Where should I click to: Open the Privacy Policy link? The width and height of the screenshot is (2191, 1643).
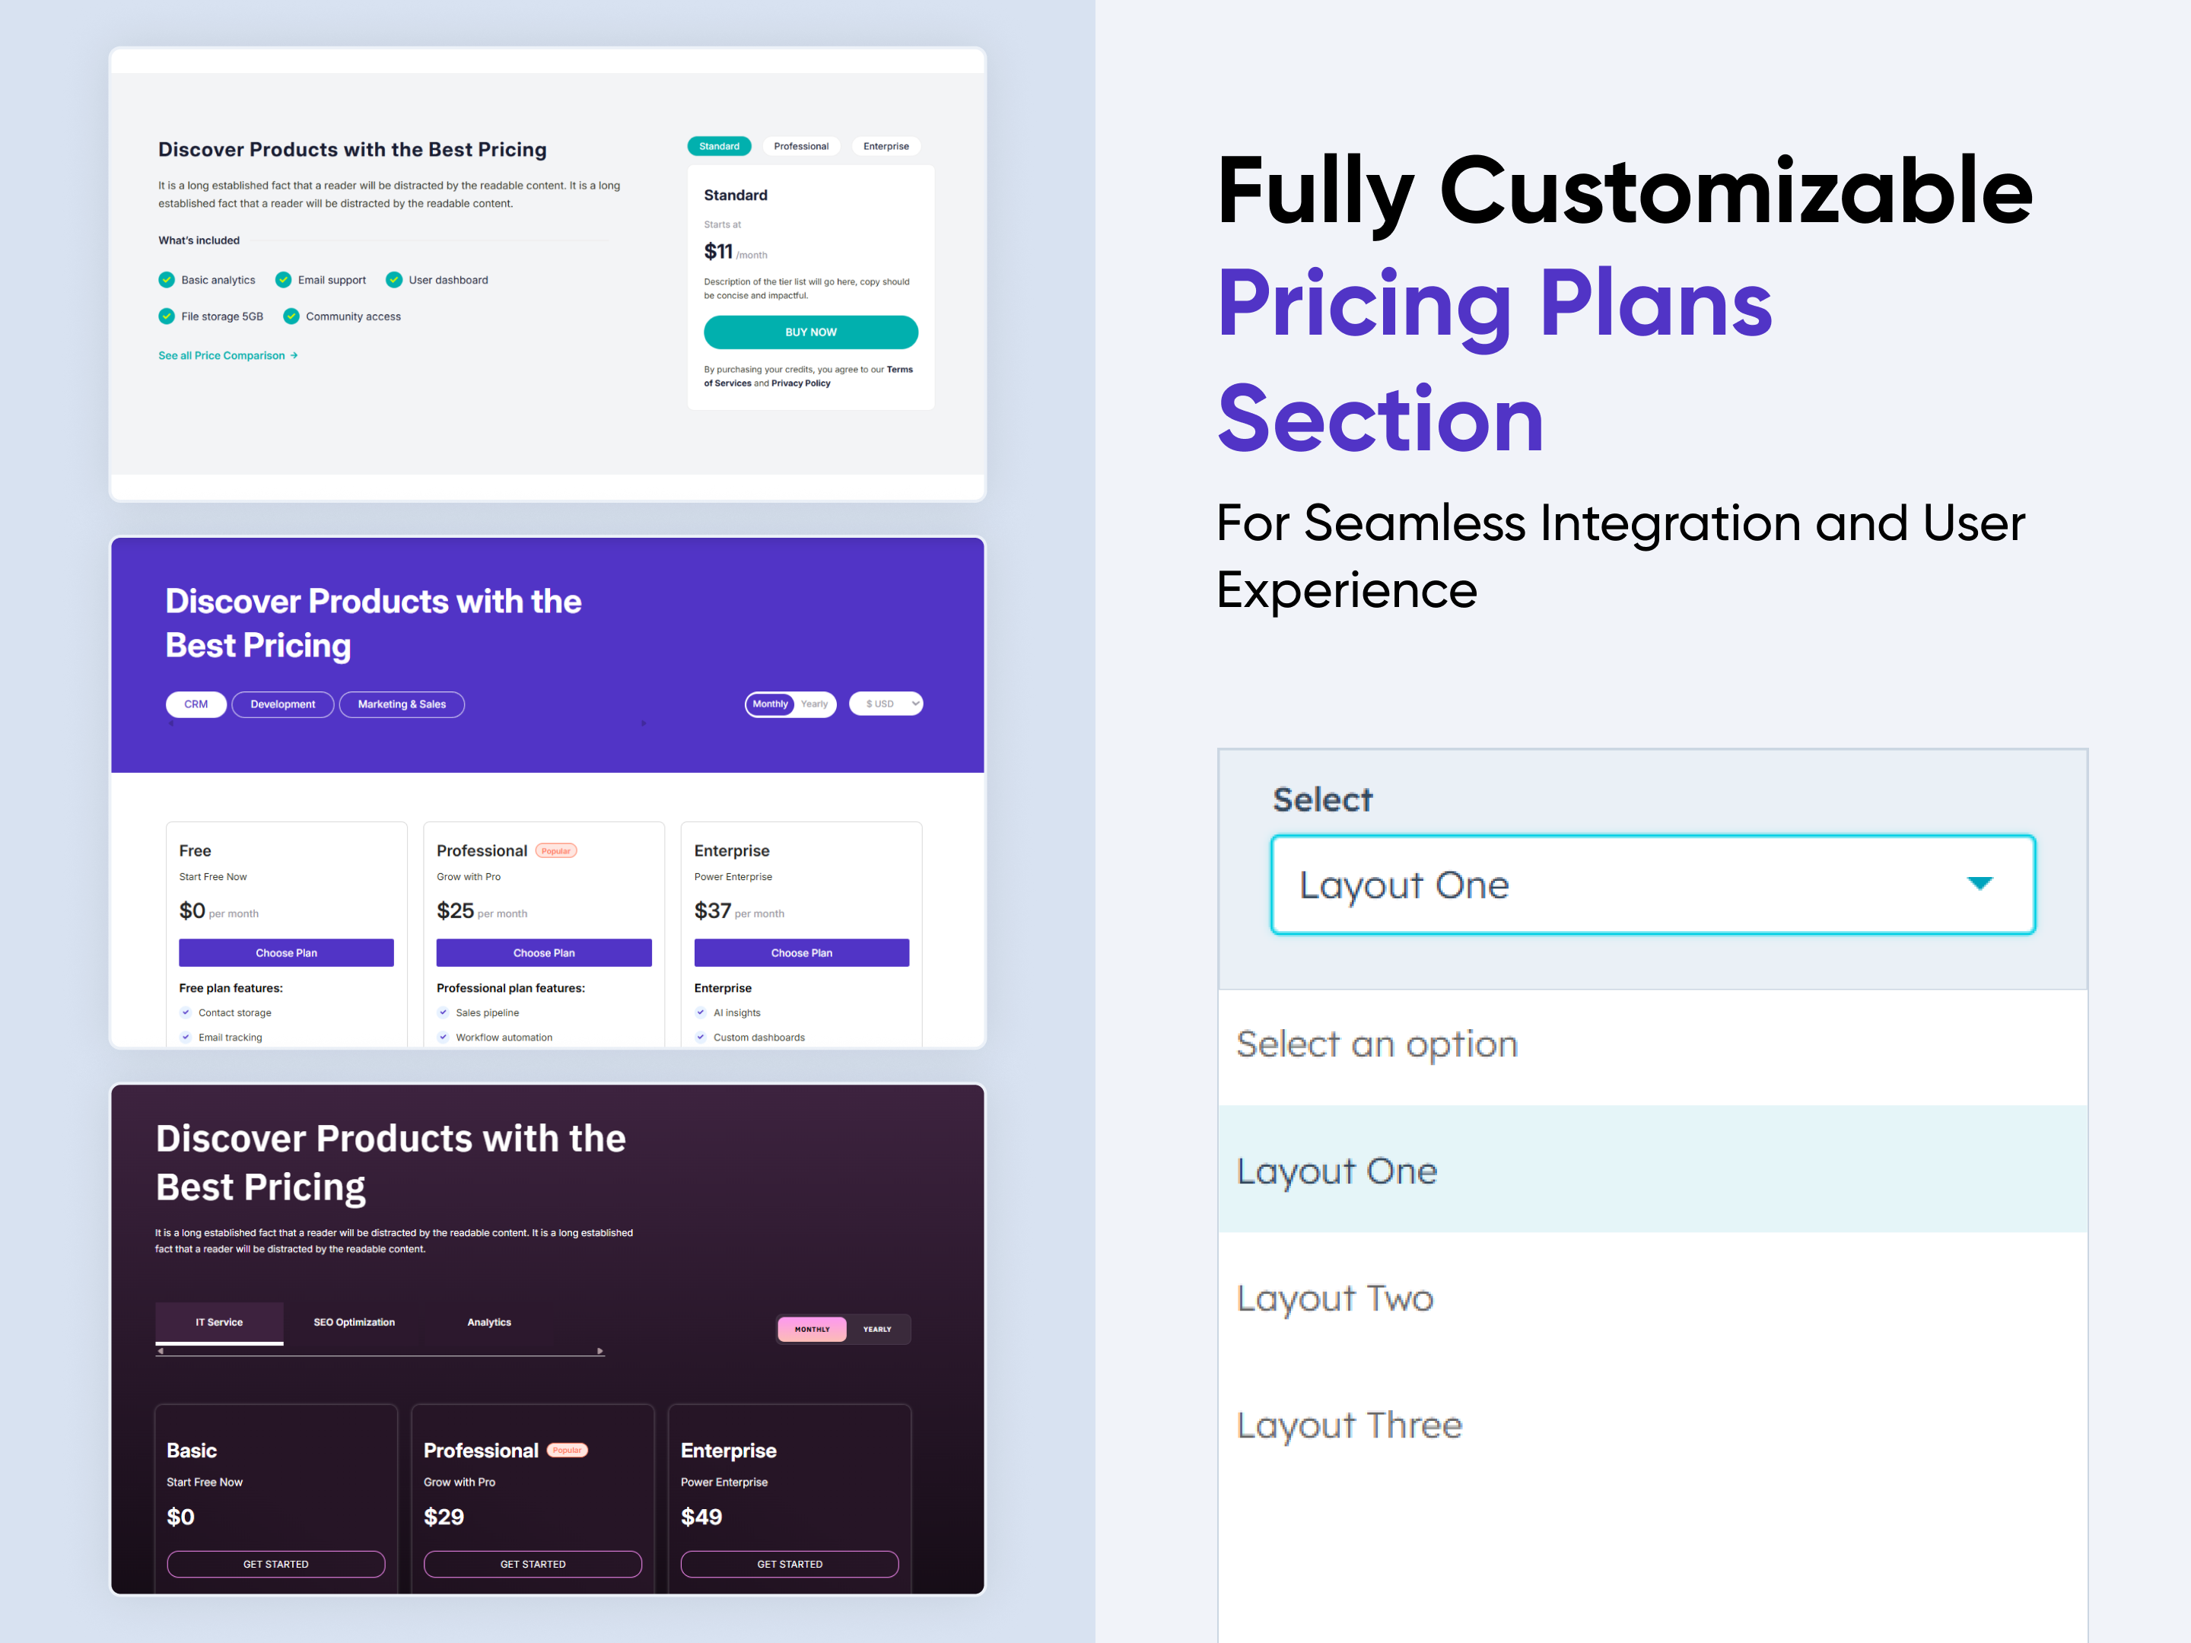tap(800, 383)
